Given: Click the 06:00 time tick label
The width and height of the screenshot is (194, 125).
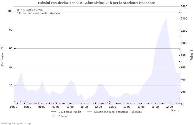Looking at the screenshot, I should click(56, 107).
